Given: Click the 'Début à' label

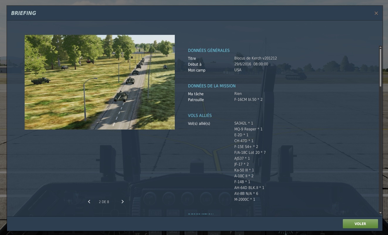Looking at the screenshot, I should point(195,64).
